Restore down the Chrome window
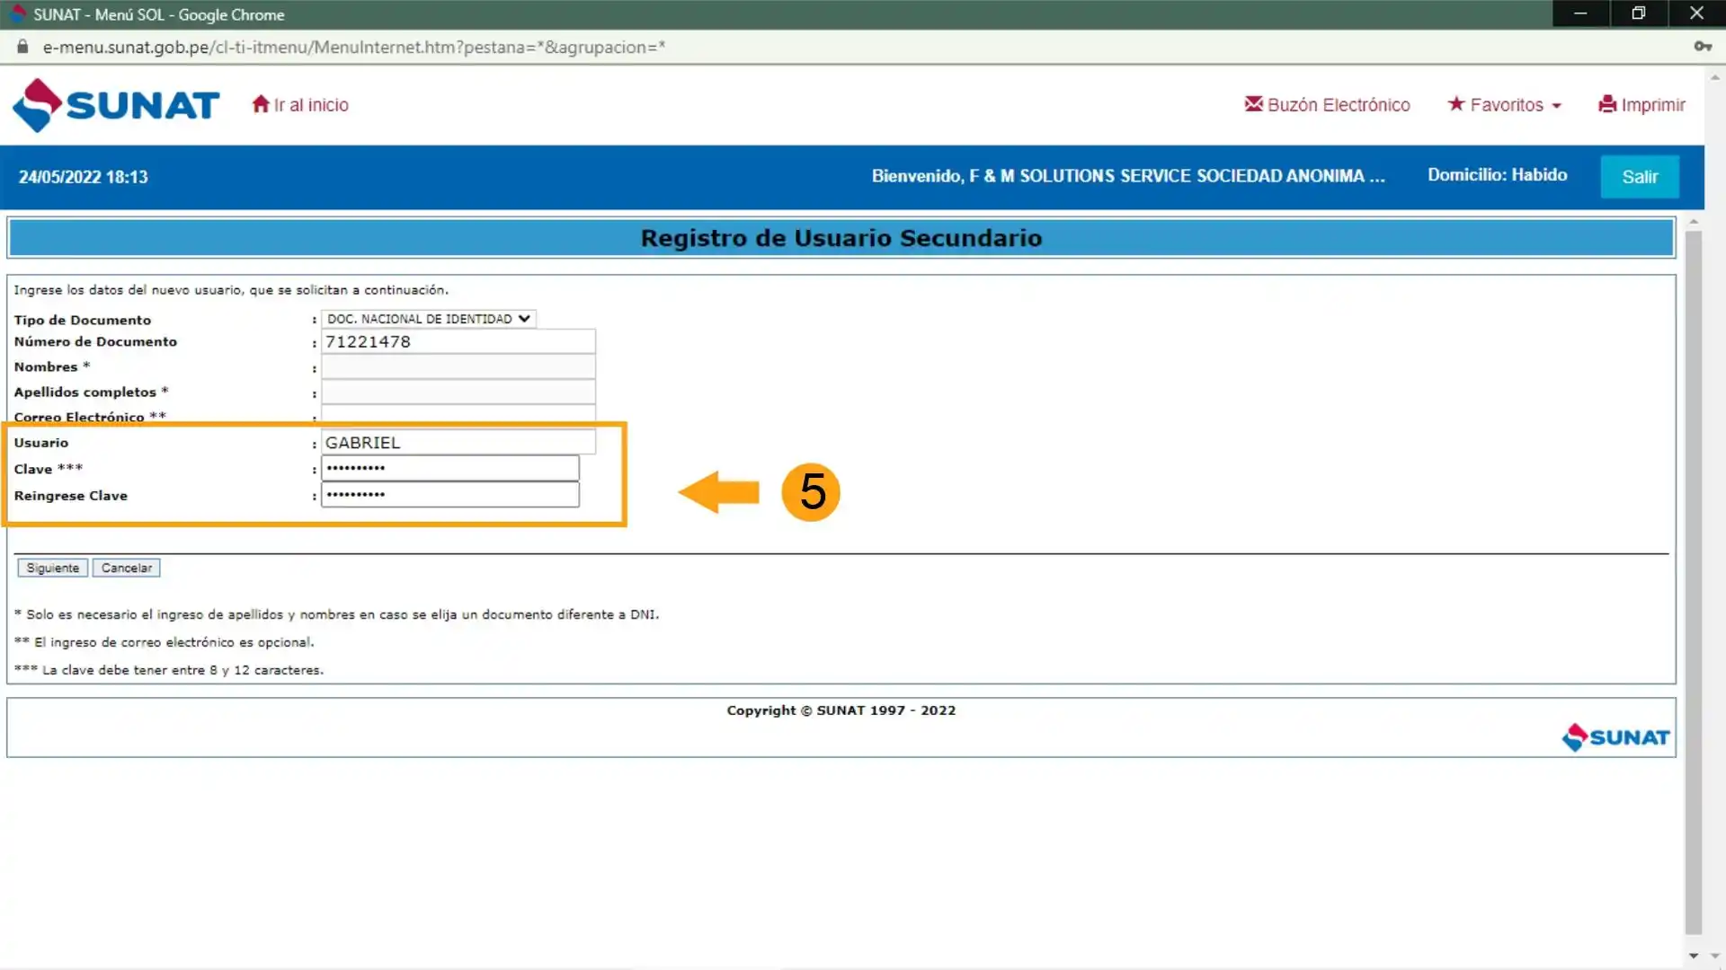This screenshot has width=1726, height=970. pyautogui.click(x=1638, y=13)
